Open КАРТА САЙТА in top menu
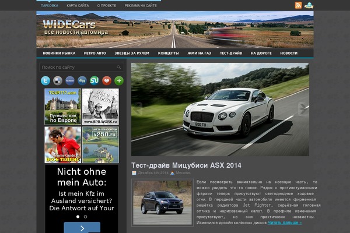The width and height of the screenshot is (350, 233). point(78,6)
